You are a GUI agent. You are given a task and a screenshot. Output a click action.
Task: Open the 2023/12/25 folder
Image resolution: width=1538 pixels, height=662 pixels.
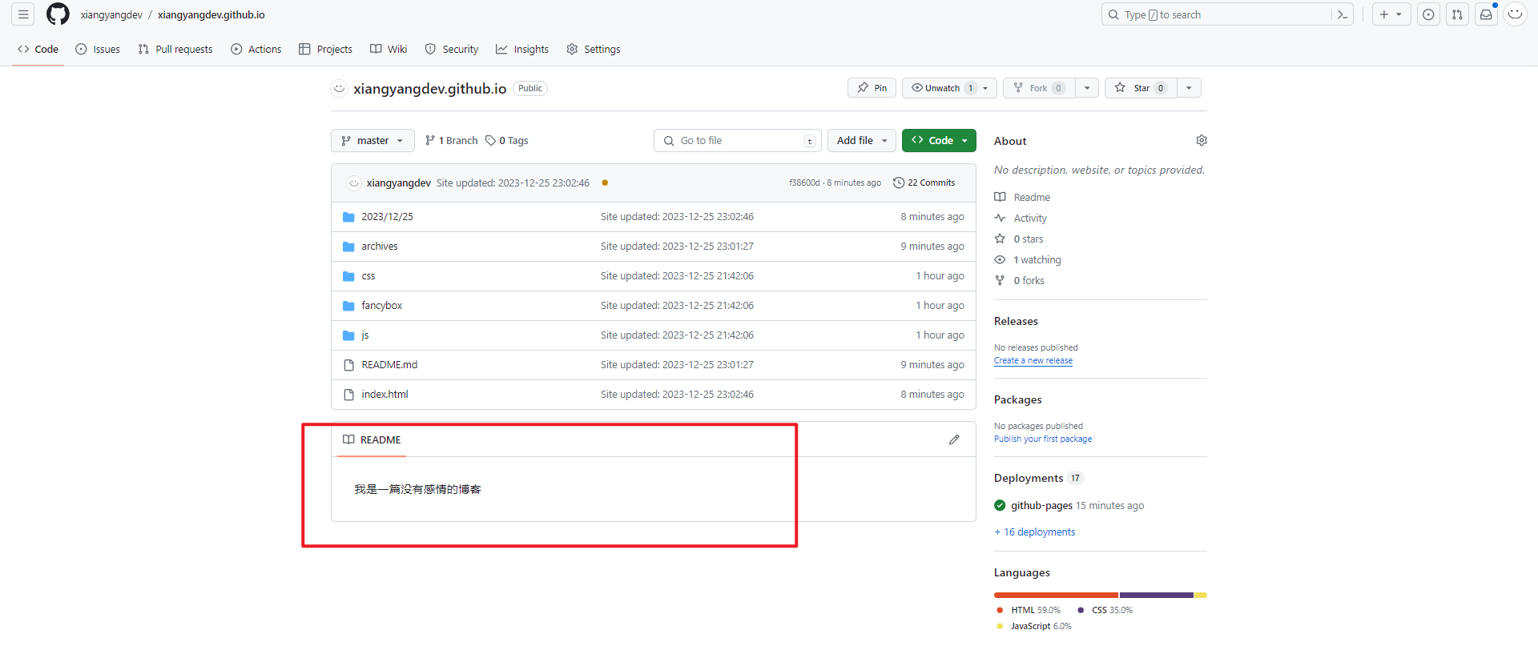click(387, 217)
